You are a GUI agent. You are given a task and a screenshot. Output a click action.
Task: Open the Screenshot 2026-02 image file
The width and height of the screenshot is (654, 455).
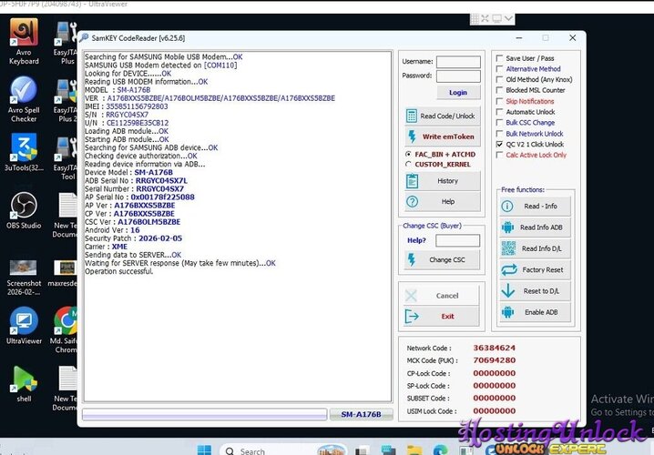coord(24,277)
